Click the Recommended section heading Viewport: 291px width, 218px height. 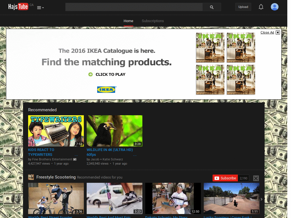[42, 110]
